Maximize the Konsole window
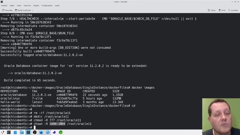Image resolution: width=240 pixels, height=135 pixels. point(235,1)
